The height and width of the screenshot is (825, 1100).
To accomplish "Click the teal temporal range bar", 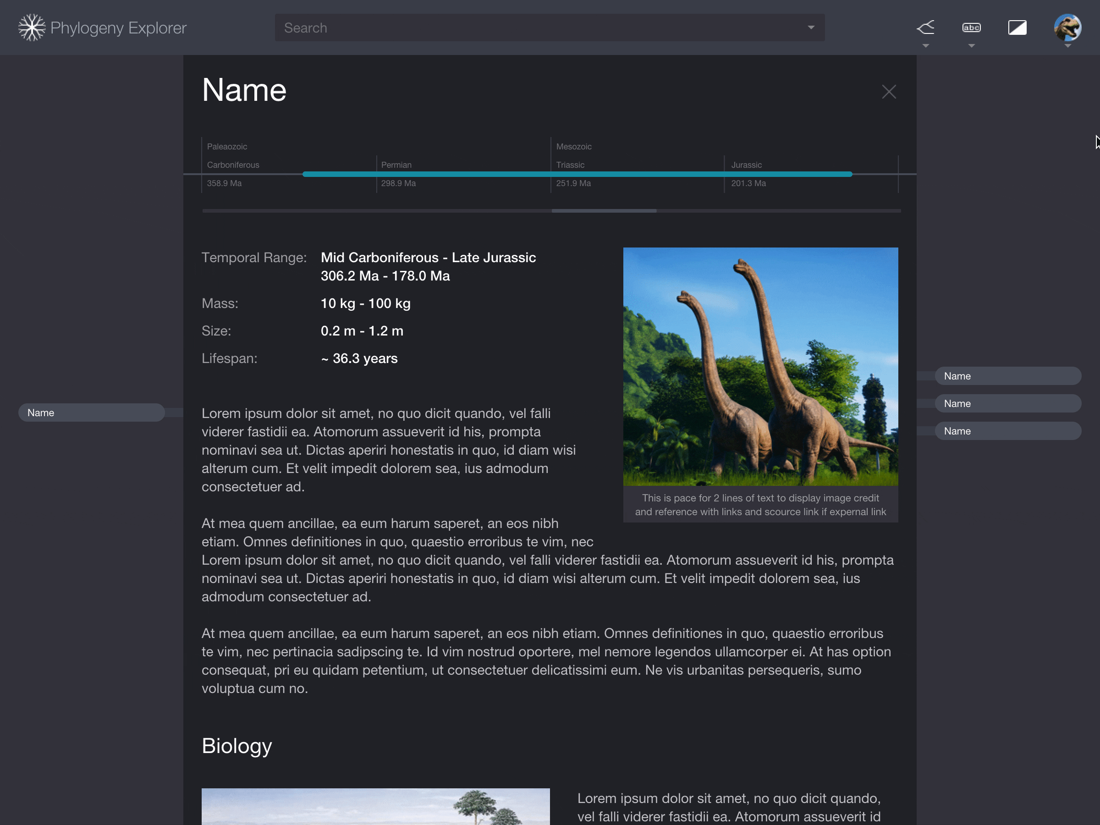I will click(577, 174).
